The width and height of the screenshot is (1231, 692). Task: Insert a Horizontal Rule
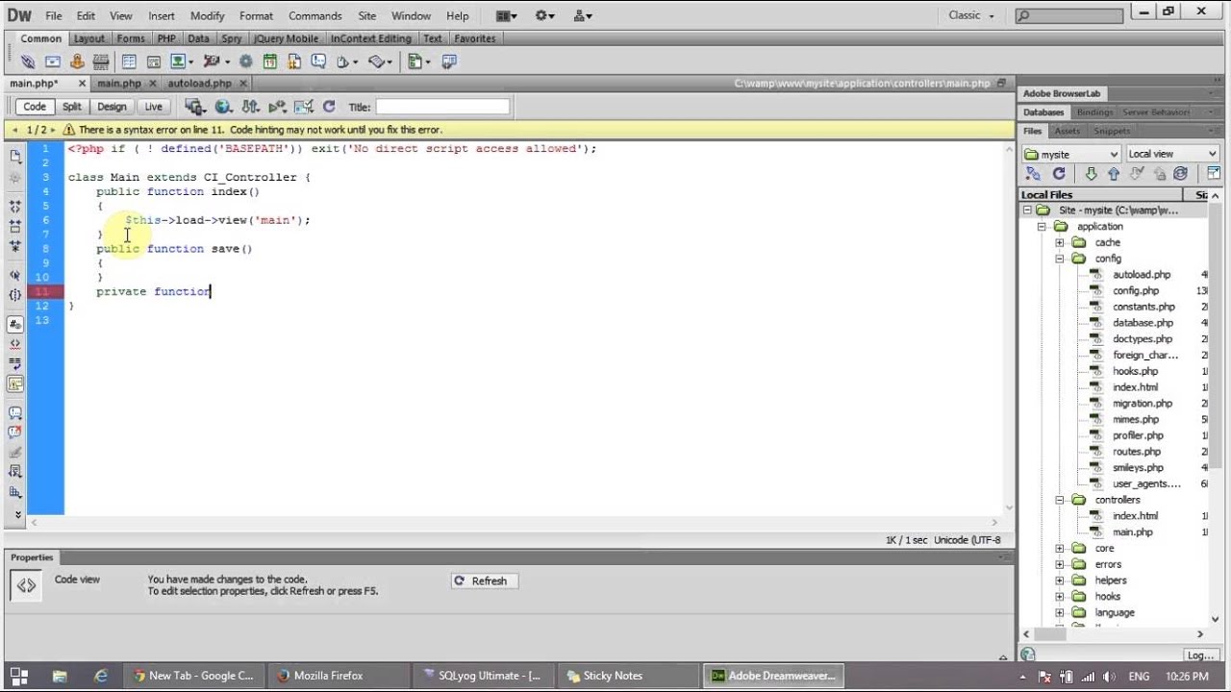[x=100, y=62]
